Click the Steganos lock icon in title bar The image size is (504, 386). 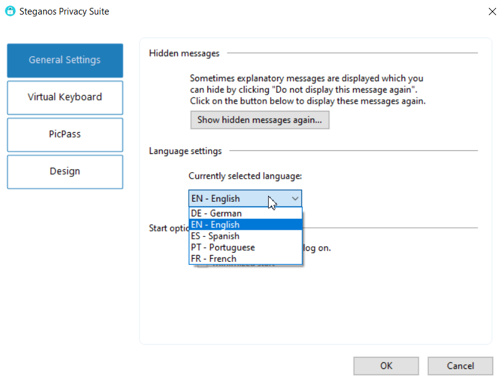(10, 11)
